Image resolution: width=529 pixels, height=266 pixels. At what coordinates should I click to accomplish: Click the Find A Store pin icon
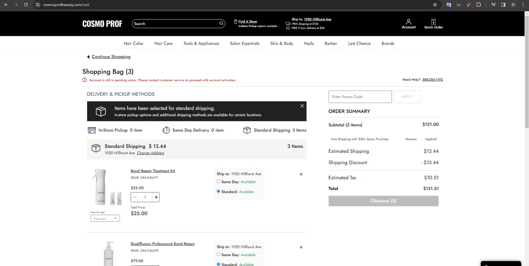(236, 22)
